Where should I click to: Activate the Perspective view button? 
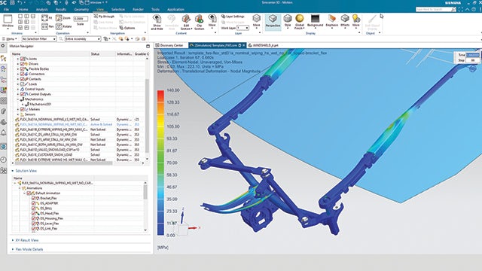click(273, 22)
